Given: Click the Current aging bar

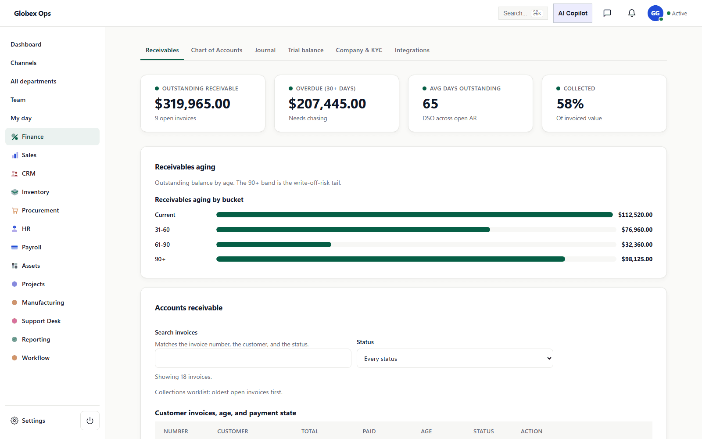Looking at the screenshot, I should [415, 215].
